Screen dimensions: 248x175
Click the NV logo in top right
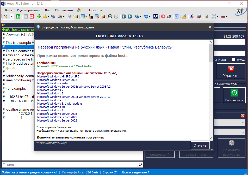[241, 11]
